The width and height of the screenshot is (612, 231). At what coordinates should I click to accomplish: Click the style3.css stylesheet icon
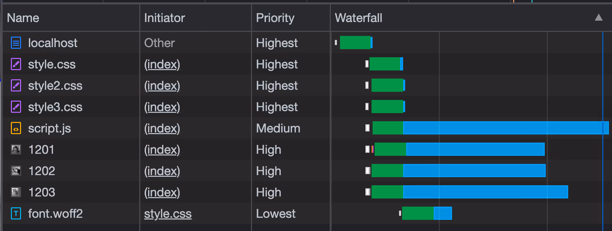(16, 107)
